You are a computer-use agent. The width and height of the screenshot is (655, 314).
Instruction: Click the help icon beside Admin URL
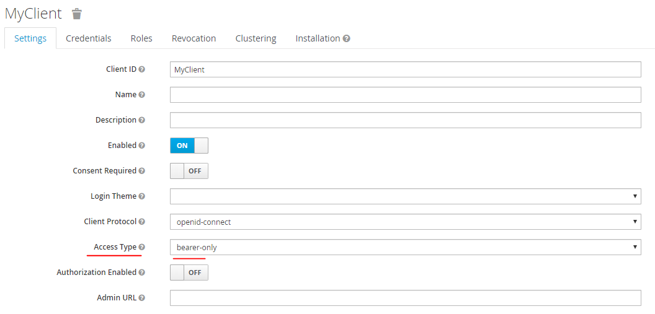pos(142,298)
